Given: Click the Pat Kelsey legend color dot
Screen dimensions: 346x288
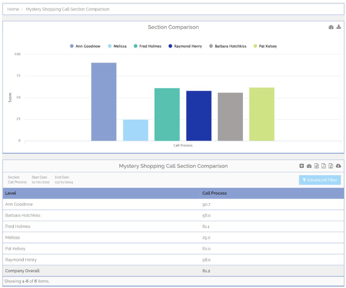Looking at the screenshot, I should tap(255, 46).
